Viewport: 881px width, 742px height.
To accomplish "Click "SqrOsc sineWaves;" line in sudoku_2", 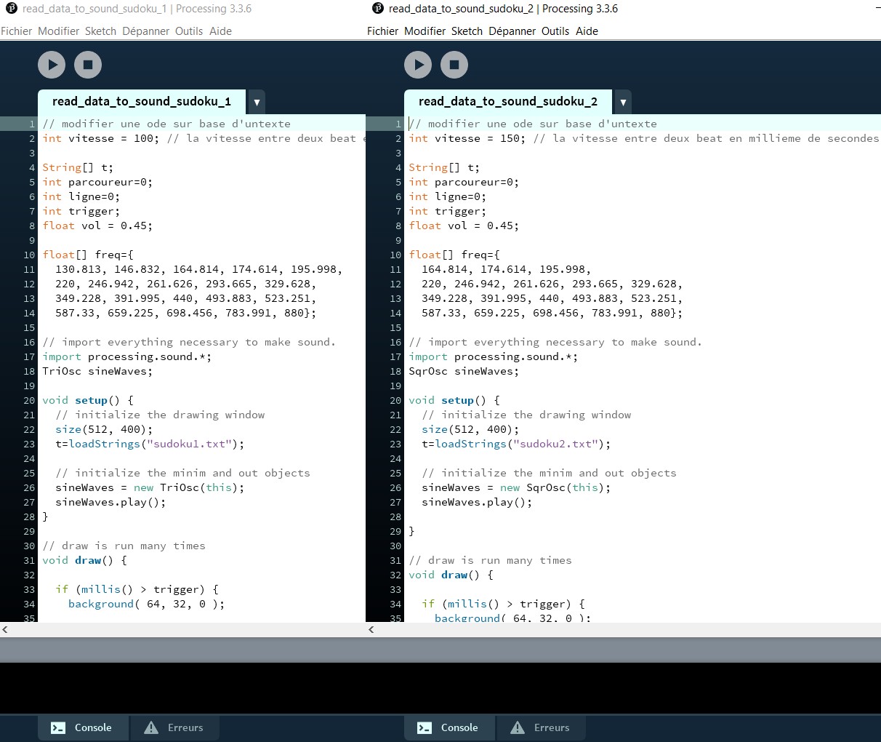I will click(x=464, y=371).
